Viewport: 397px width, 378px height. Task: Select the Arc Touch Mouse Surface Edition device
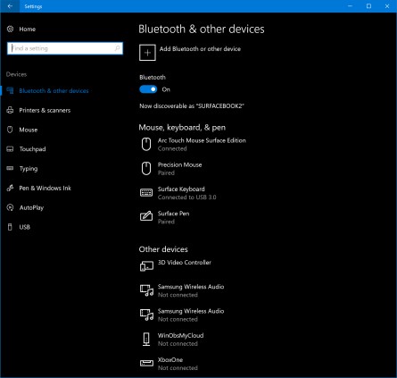[194, 144]
